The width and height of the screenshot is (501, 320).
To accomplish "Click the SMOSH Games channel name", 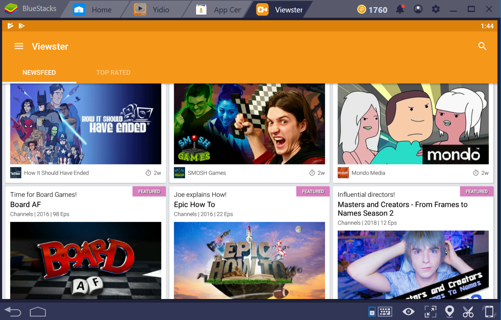I will point(207,173).
